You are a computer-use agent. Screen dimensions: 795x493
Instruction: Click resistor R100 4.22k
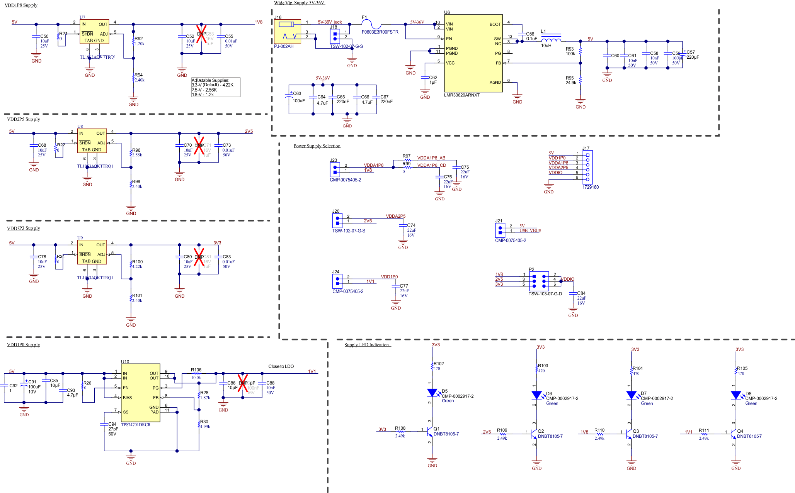[x=131, y=264]
